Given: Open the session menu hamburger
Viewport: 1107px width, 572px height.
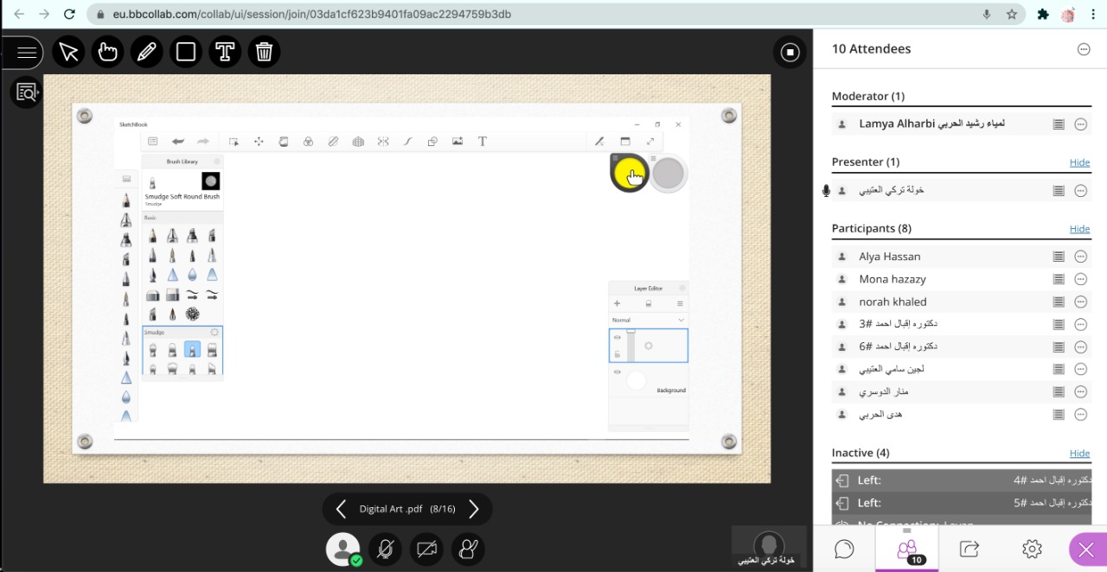Looking at the screenshot, I should (x=27, y=53).
